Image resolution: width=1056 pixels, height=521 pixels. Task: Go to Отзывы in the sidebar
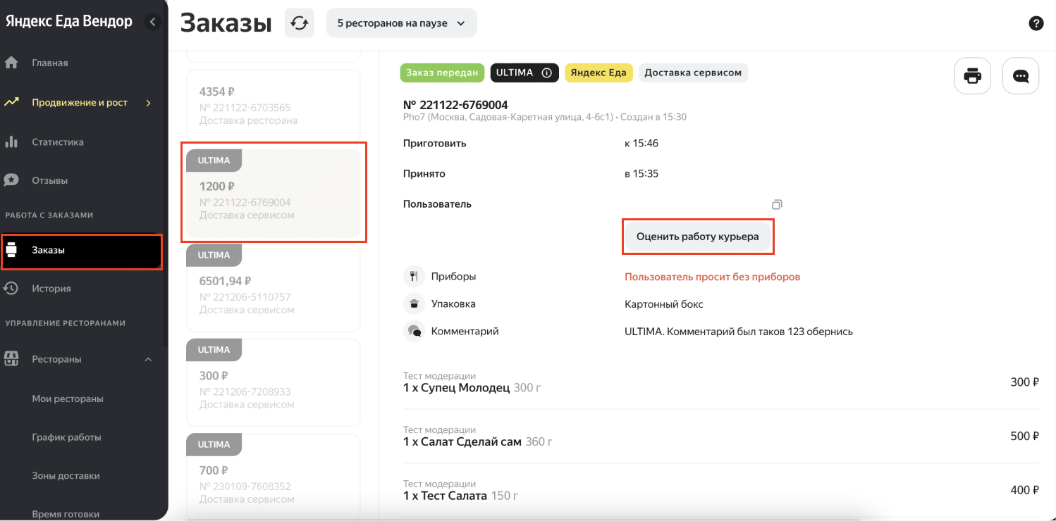[x=49, y=180]
